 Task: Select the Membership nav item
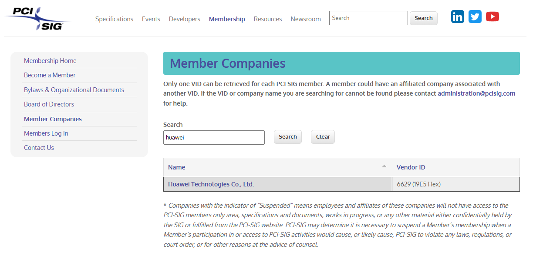pos(227,19)
